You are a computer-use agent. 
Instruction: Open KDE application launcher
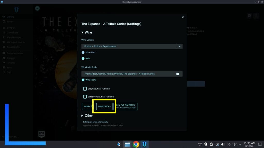[119, 144]
